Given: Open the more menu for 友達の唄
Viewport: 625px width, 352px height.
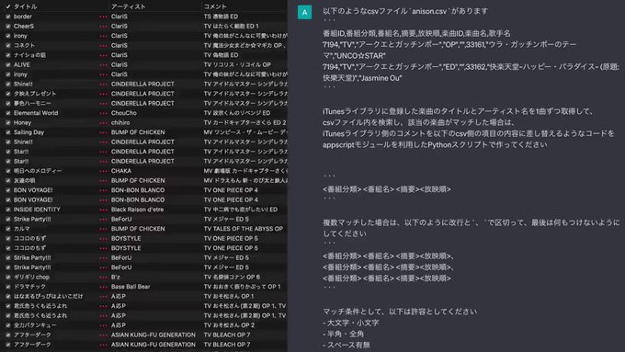Looking at the screenshot, I should [103, 181].
